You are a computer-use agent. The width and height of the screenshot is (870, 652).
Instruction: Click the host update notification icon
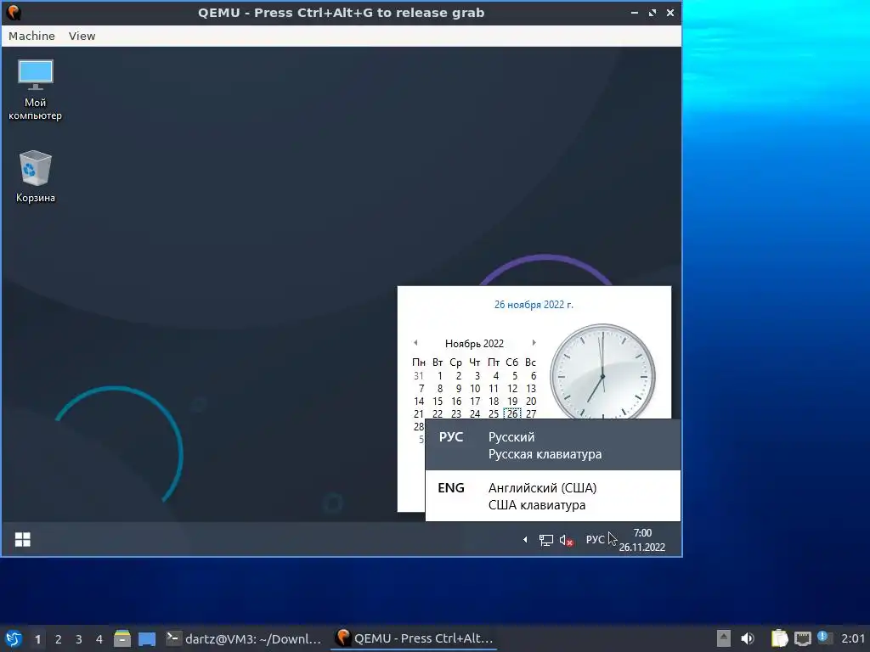[x=825, y=638]
